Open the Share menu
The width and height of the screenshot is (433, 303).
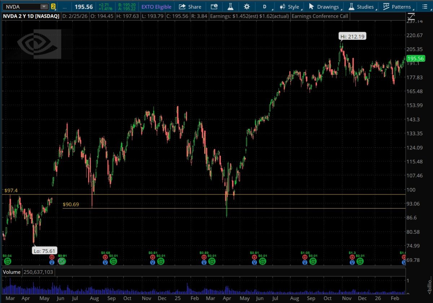pyautogui.click(x=190, y=6)
